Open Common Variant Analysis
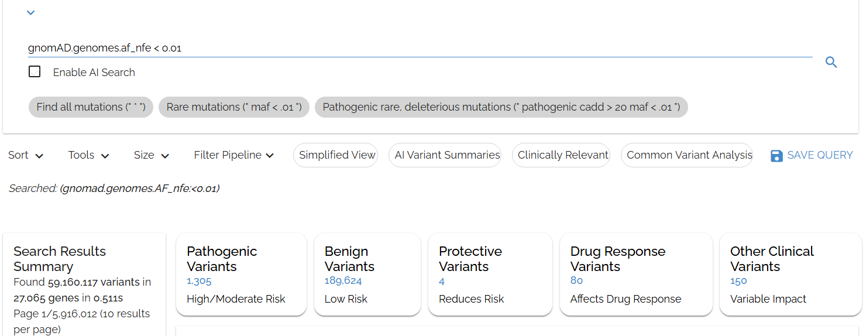Viewport: 866px width, 336px height. (689, 155)
